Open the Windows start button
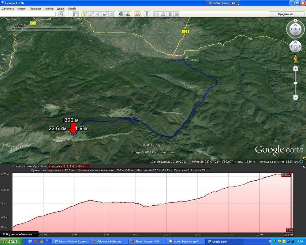This screenshot has width=306, height=245. pos(11,242)
